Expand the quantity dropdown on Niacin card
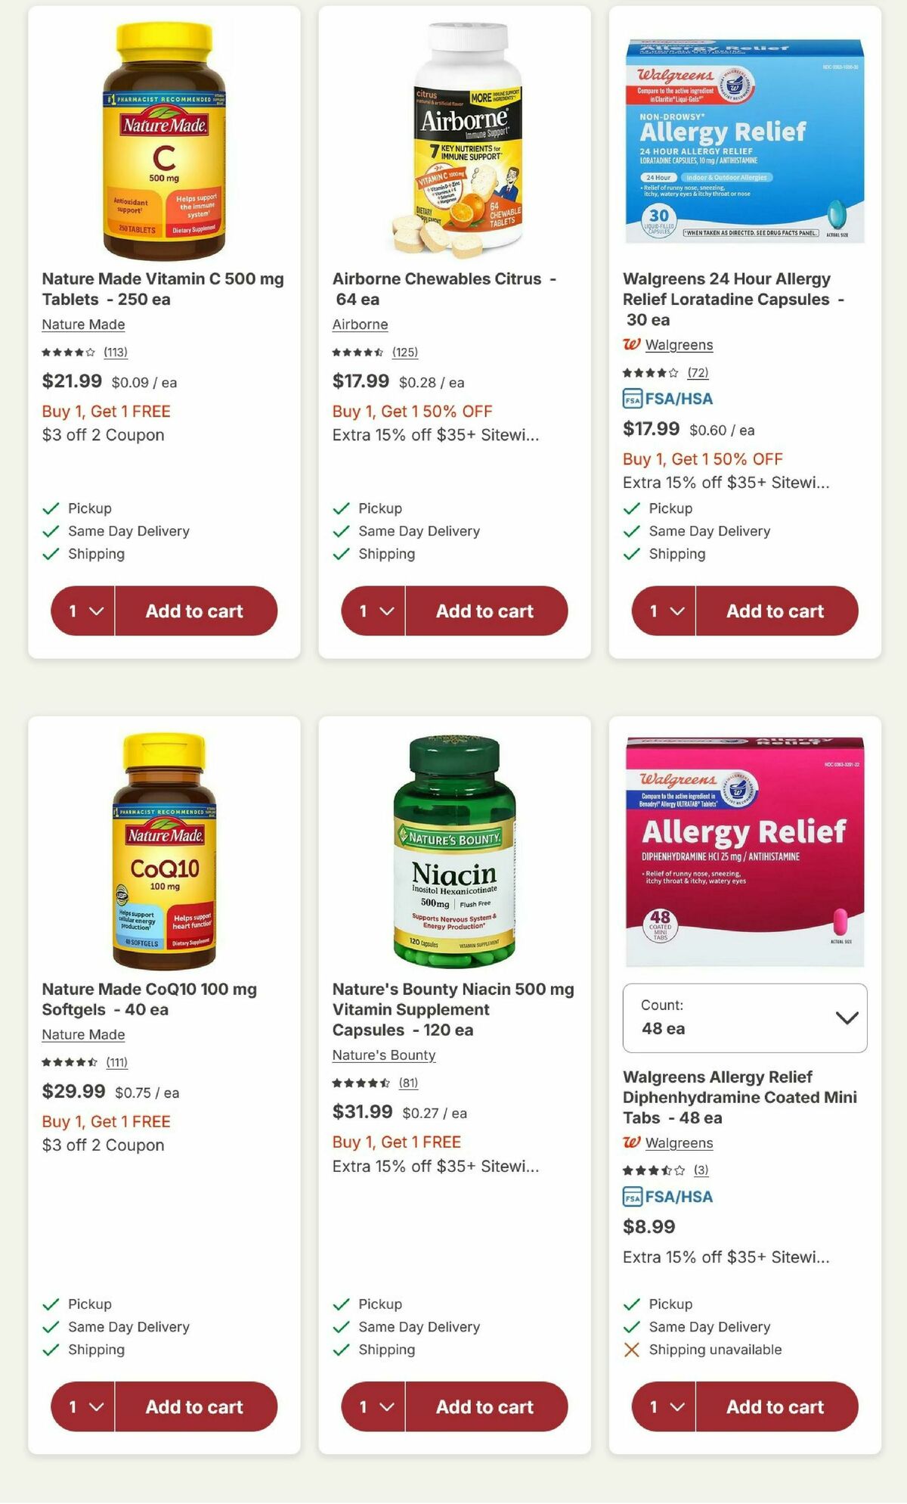 (x=371, y=1407)
